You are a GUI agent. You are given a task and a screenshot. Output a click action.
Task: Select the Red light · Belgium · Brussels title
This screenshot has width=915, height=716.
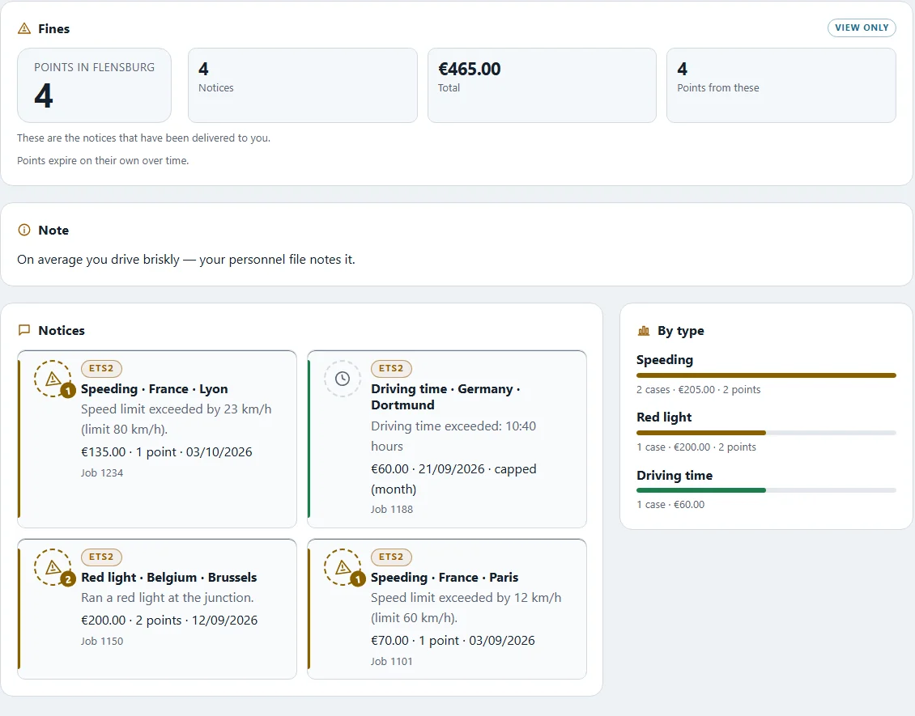(x=168, y=577)
